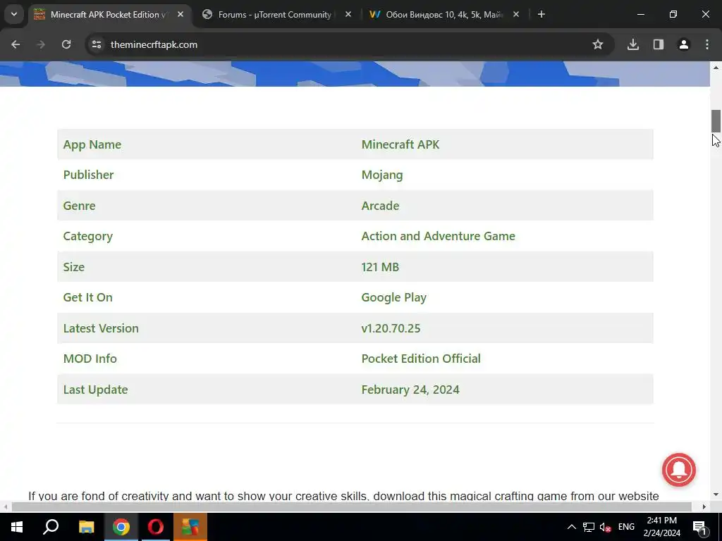Viewport: 722px width, 541px height.
Task: Open Opera browser from the taskbar
Action: [156, 527]
